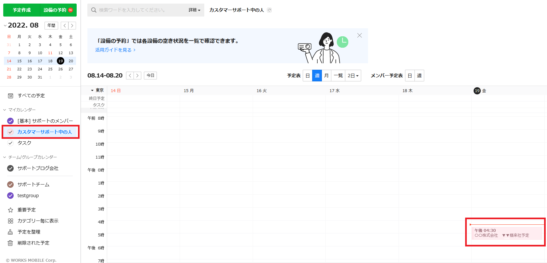Image resolution: width=547 pixels, height=263 pixels.
Task: Open カテゴリー毎に表示 grid icon
Action: click(10, 221)
